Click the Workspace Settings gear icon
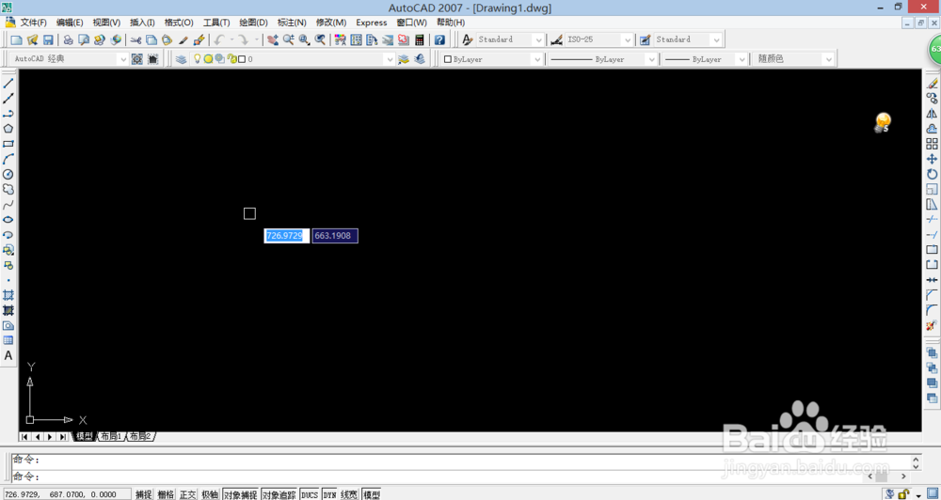 point(136,59)
